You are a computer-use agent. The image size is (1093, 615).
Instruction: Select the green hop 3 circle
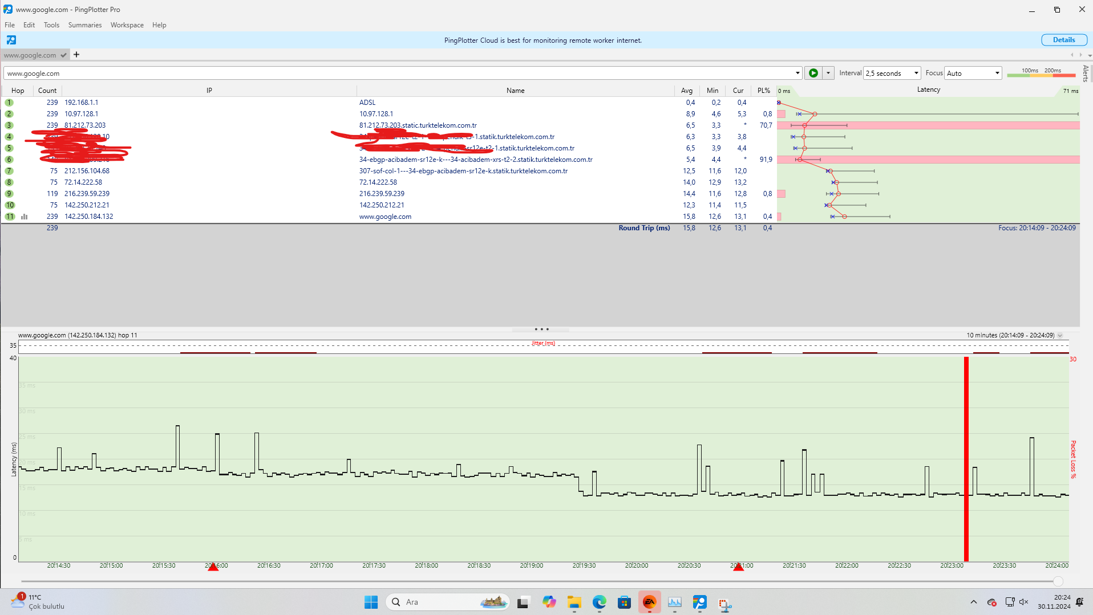click(9, 125)
